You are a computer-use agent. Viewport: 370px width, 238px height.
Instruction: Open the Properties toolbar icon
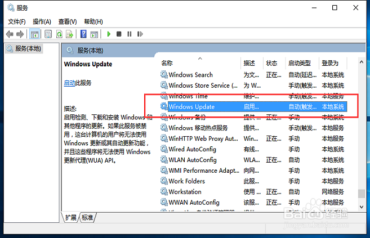(48, 34)
